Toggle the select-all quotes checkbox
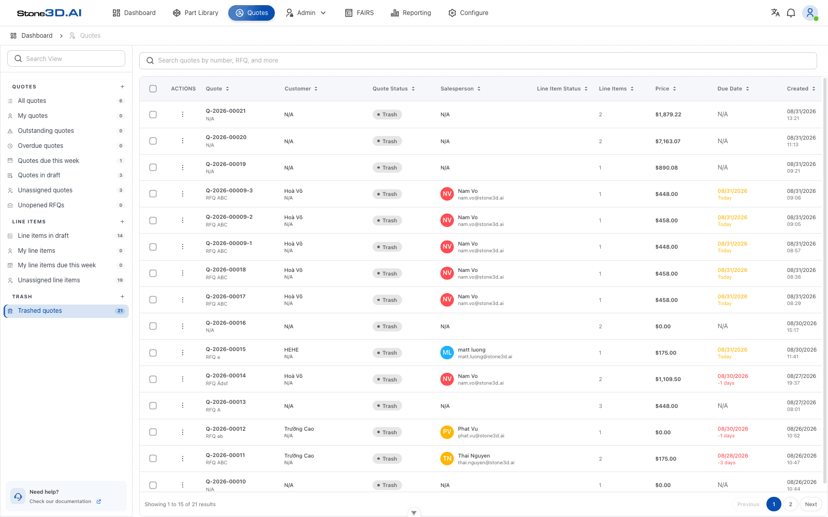Screen dimensions: 828x517 [x=153, y=88]
